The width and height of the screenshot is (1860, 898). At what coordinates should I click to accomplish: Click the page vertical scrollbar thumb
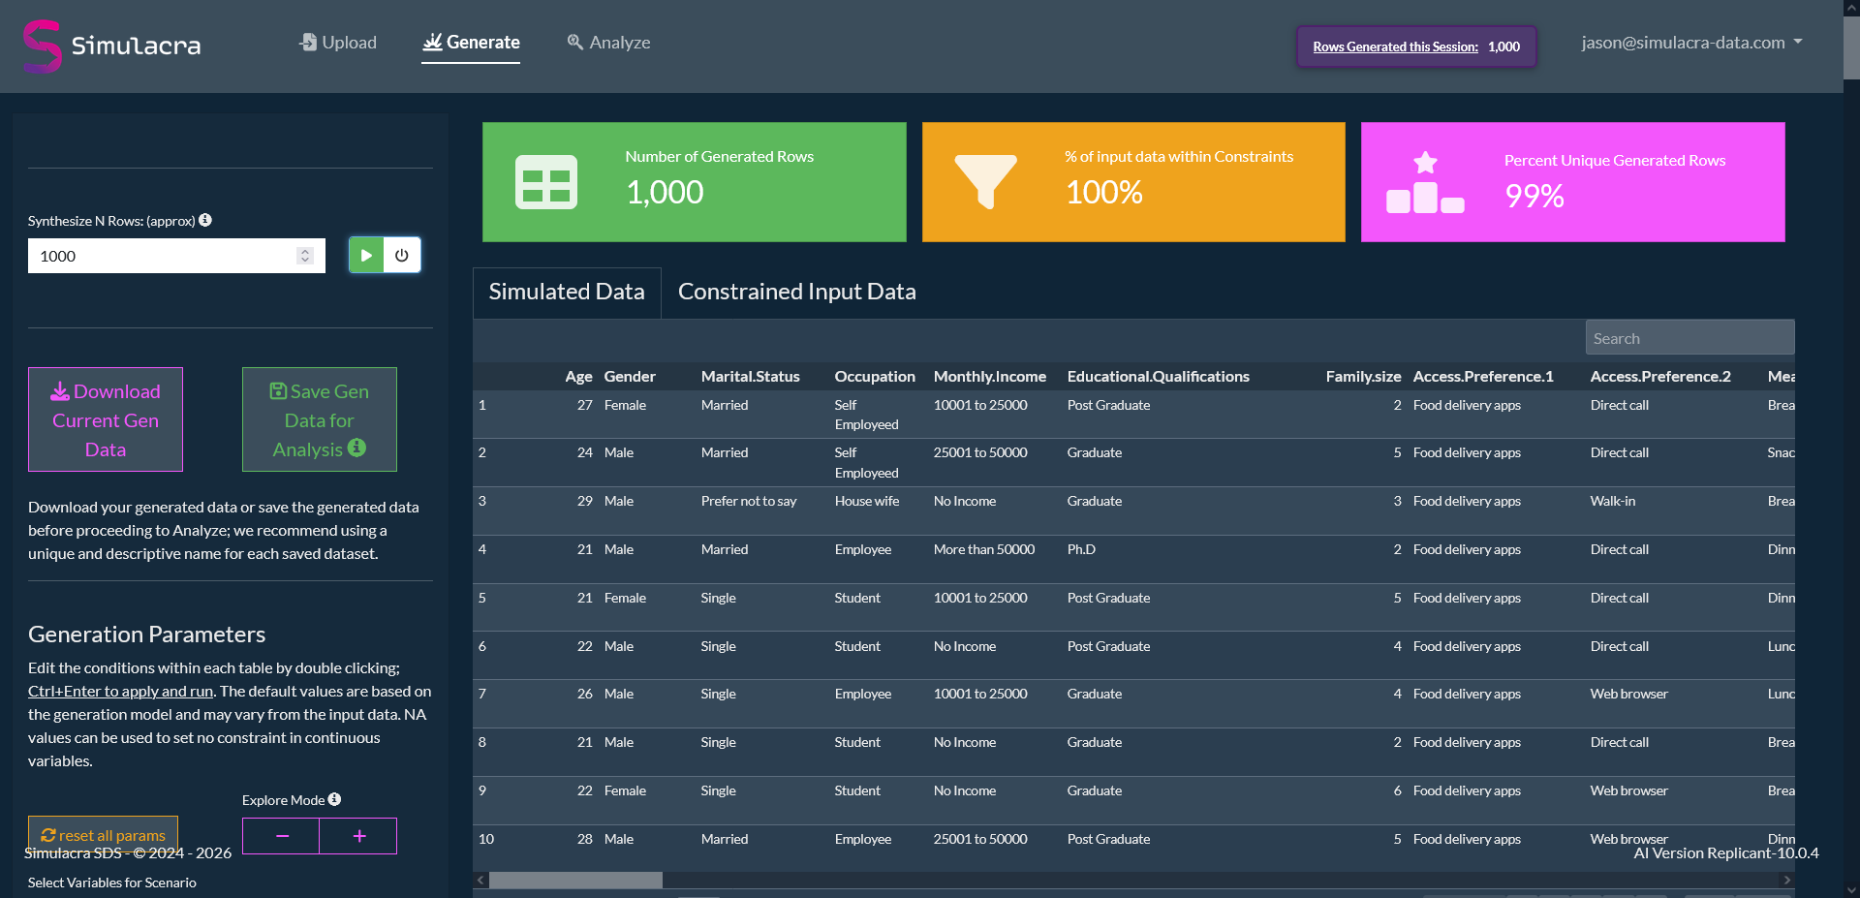pos(1851,46)
